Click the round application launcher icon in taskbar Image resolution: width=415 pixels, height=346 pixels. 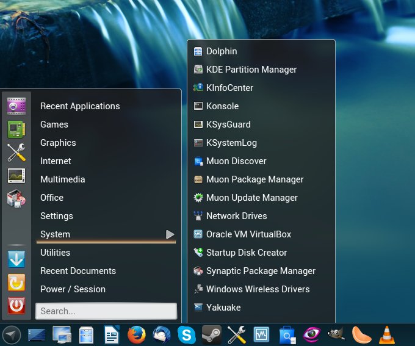[x=11, y=335]
